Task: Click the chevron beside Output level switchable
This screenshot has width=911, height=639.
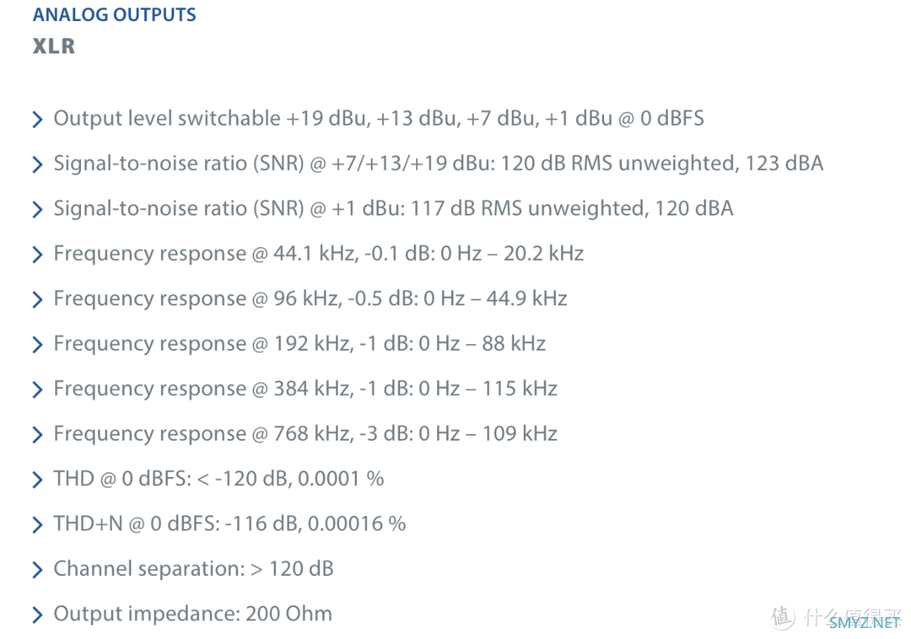Action: pos(38,120)
